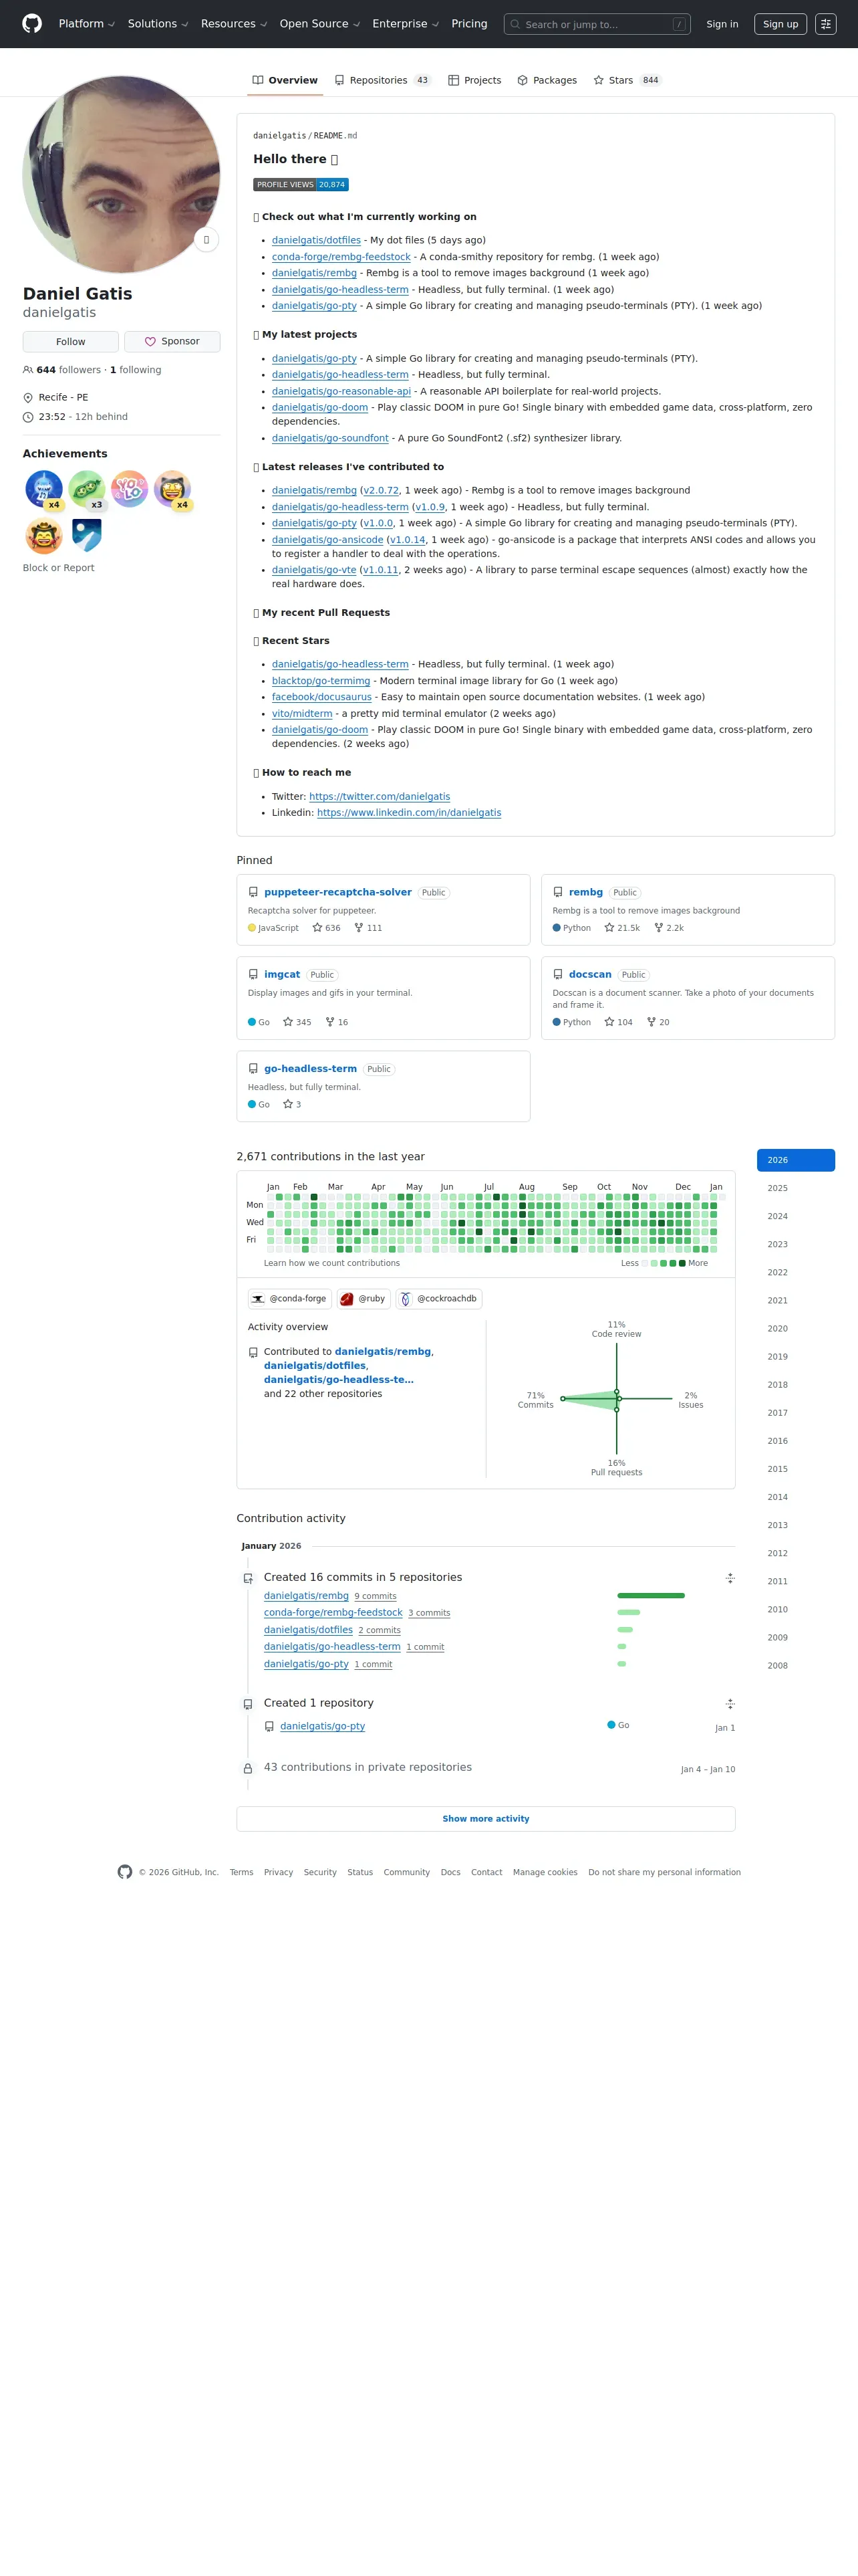Collapse the 'Created 1 repository' activity section
Screen dimensions: 858x2576
click(730, 1704)
